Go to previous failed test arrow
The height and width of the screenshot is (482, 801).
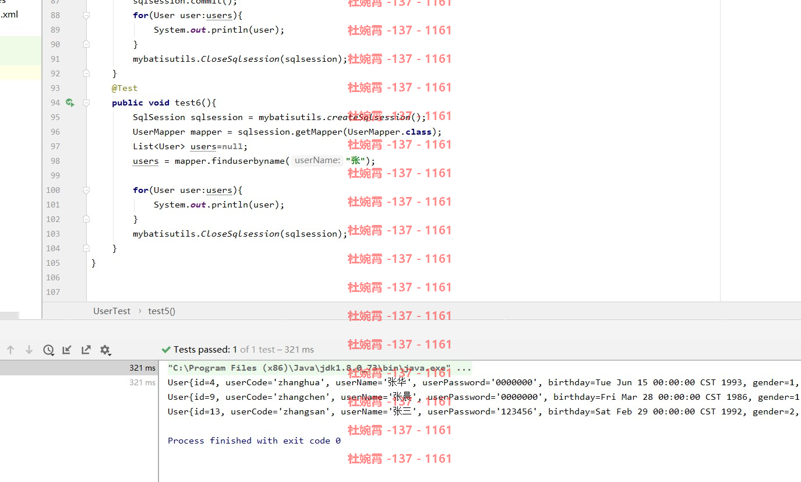10,350
